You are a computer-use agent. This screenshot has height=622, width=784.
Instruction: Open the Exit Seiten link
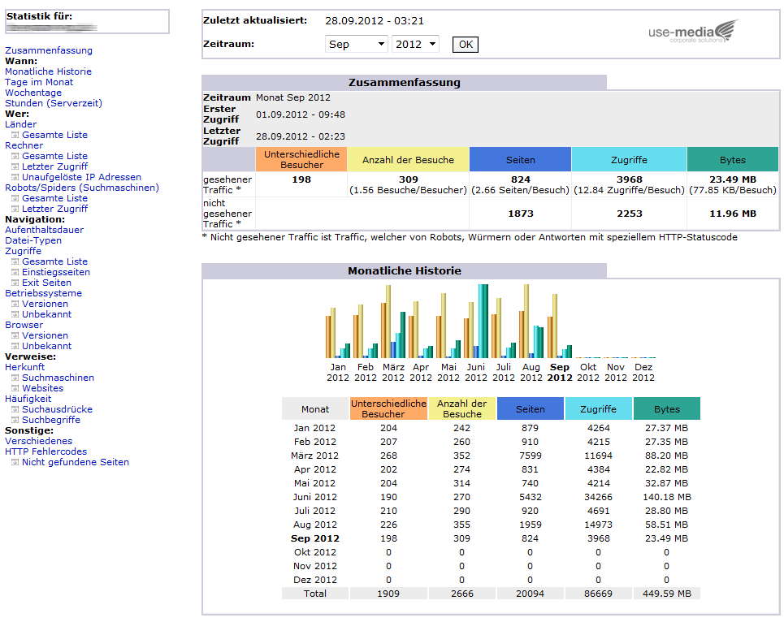(46, 283)
